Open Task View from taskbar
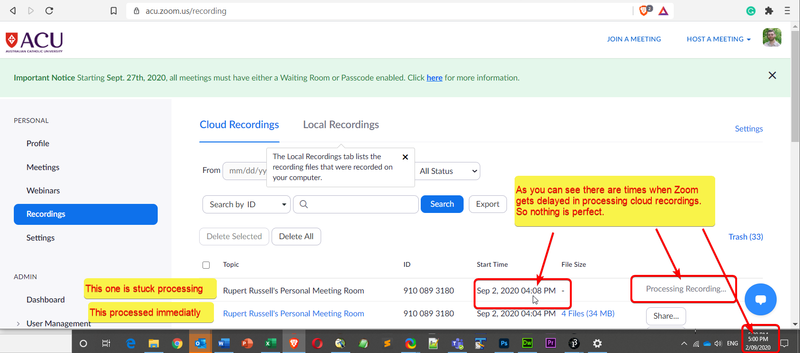The height and width of the screenshot is (353, 800). [106, 343]
